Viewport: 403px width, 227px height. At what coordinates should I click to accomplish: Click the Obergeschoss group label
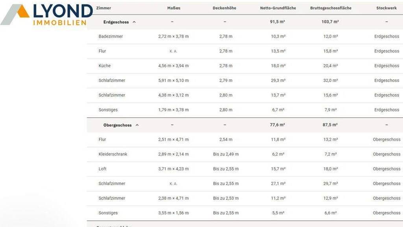(x=117, y=125)
